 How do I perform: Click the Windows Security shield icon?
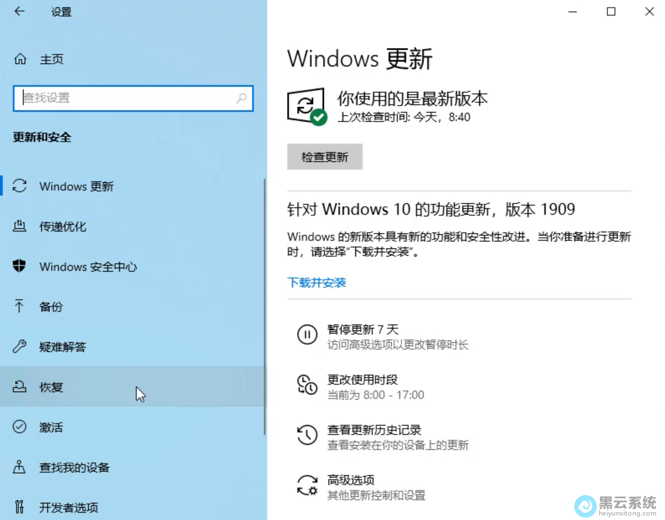[x=20, y=267]
